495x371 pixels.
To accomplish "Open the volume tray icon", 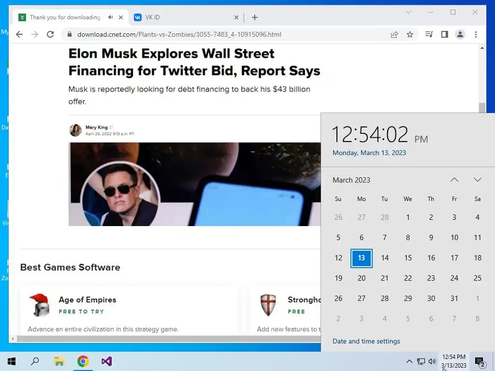I will (x=432, y=361).
